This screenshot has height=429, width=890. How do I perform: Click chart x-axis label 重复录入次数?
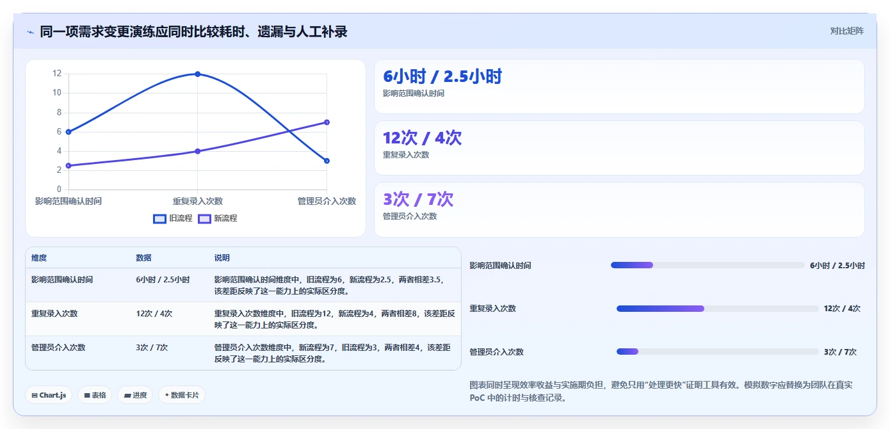197,201
